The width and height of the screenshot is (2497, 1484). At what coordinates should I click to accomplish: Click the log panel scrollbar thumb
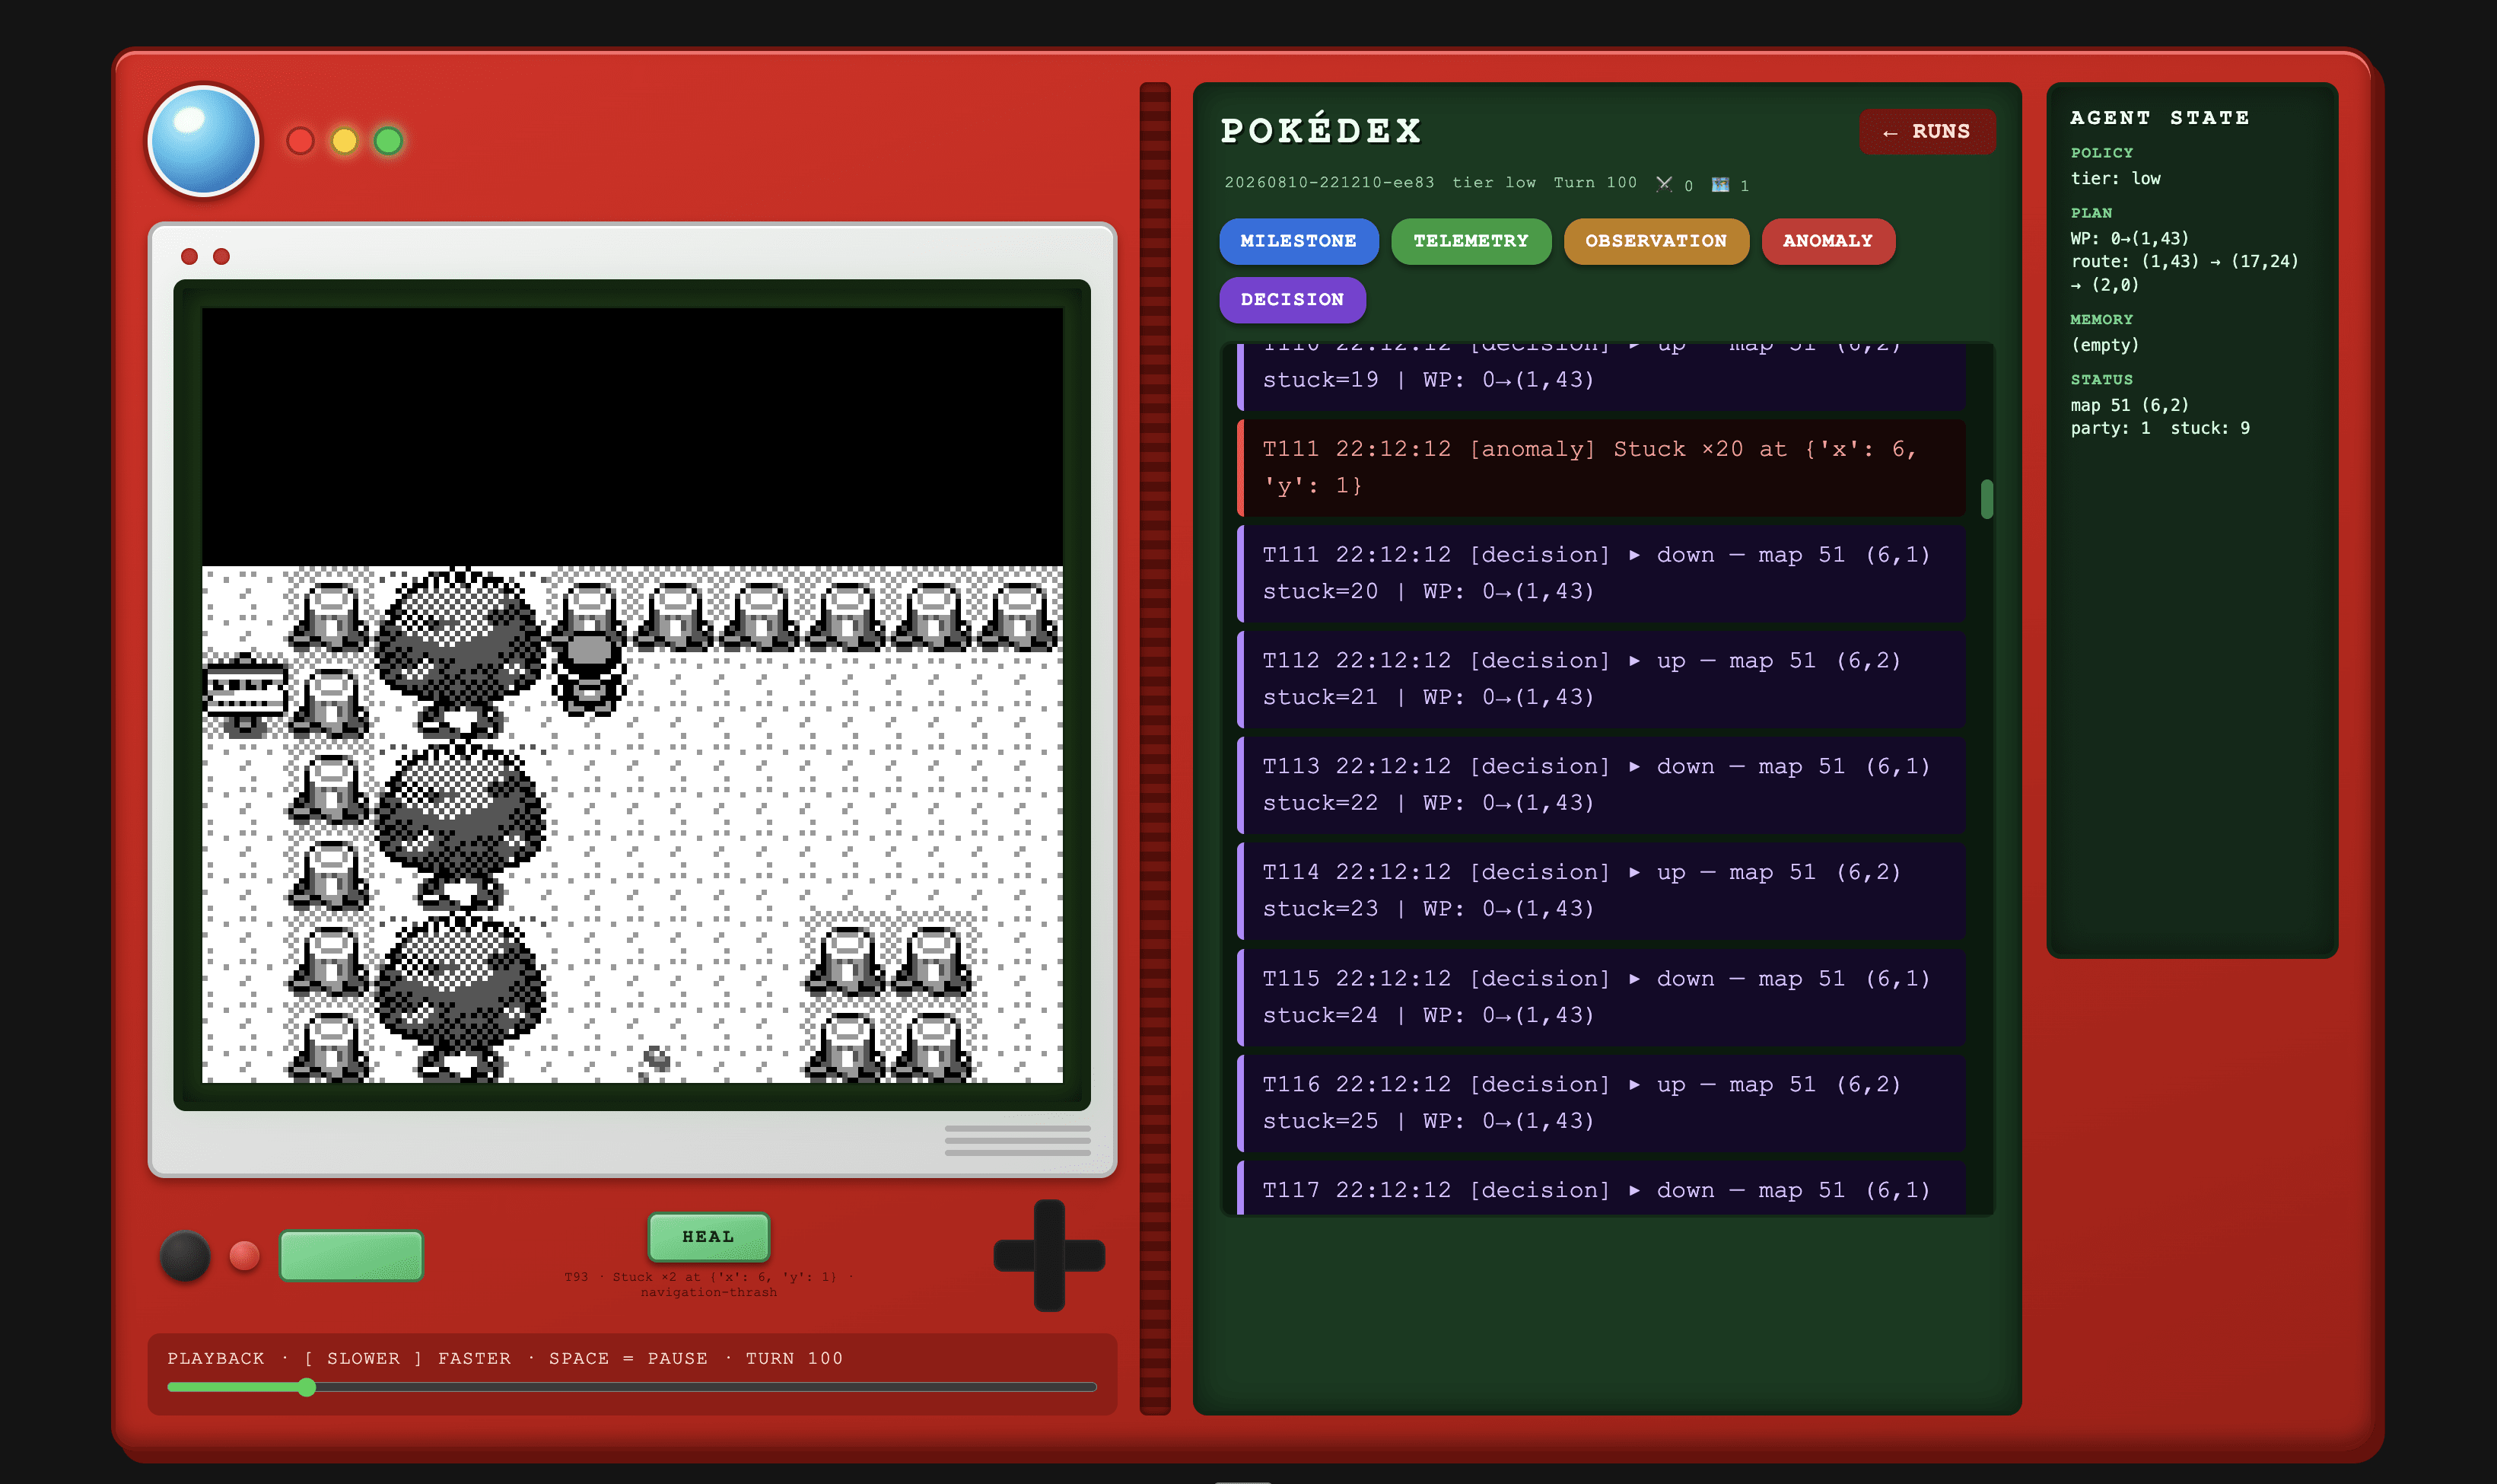tap(1986, 499)
